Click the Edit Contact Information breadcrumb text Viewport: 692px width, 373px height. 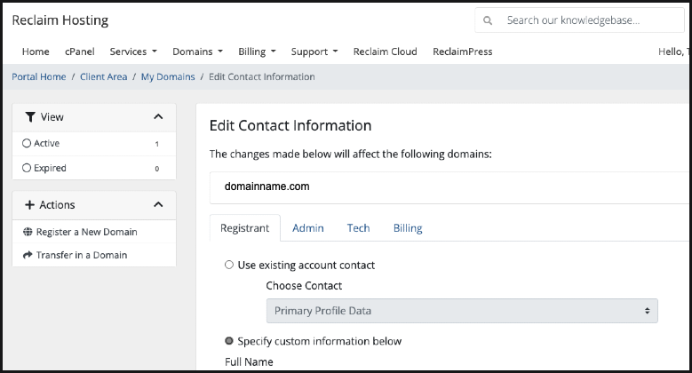click(x=262, y=76)
